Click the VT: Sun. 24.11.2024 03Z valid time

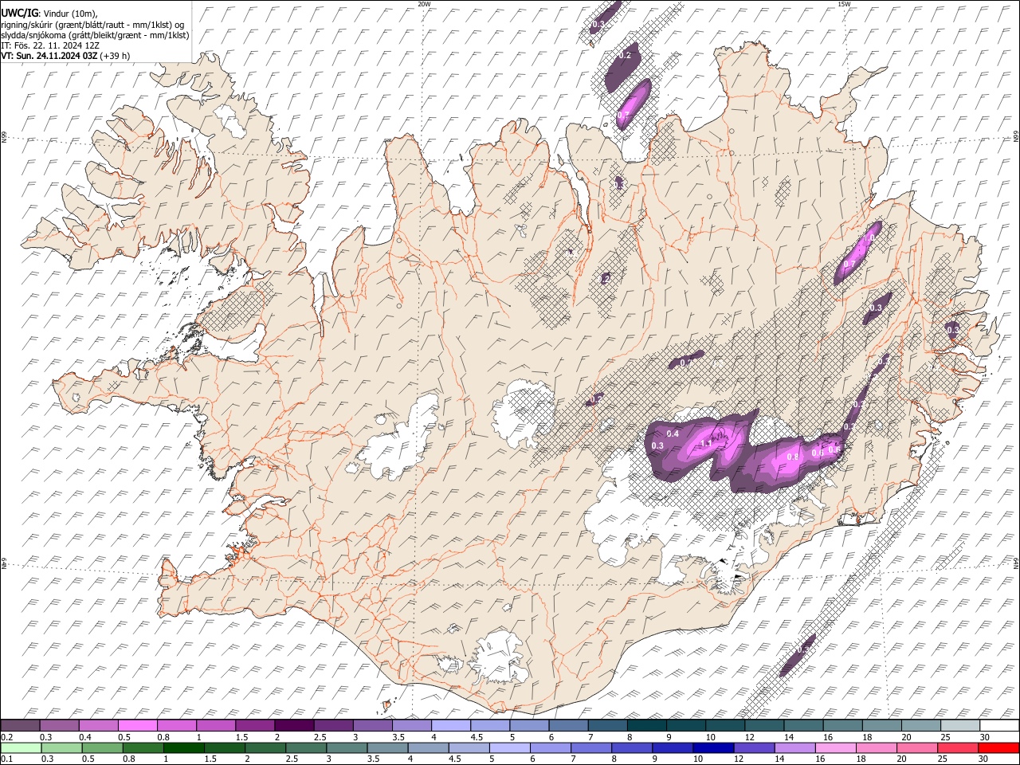[x=49, y=56]
